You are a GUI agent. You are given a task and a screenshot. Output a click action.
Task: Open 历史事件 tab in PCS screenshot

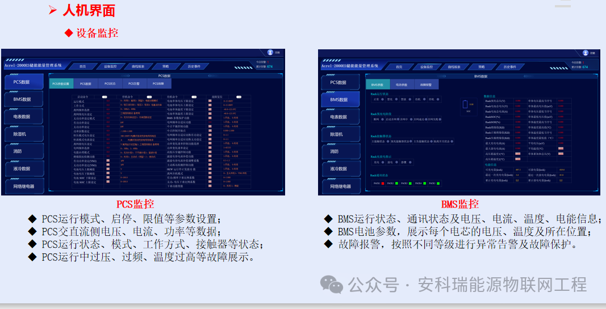pos(194,66)
